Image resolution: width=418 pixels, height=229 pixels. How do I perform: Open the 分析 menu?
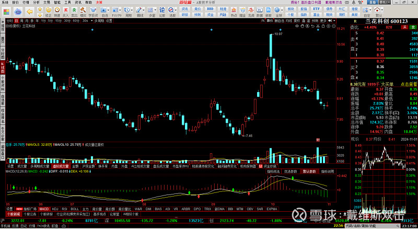tap(36, 2)
